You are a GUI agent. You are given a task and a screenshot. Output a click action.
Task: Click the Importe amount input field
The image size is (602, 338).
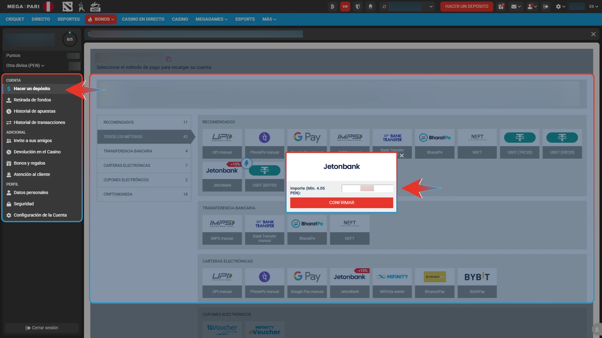tap(367, 188)
